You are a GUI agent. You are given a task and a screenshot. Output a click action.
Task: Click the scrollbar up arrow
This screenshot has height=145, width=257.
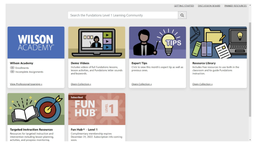point(250,6)
